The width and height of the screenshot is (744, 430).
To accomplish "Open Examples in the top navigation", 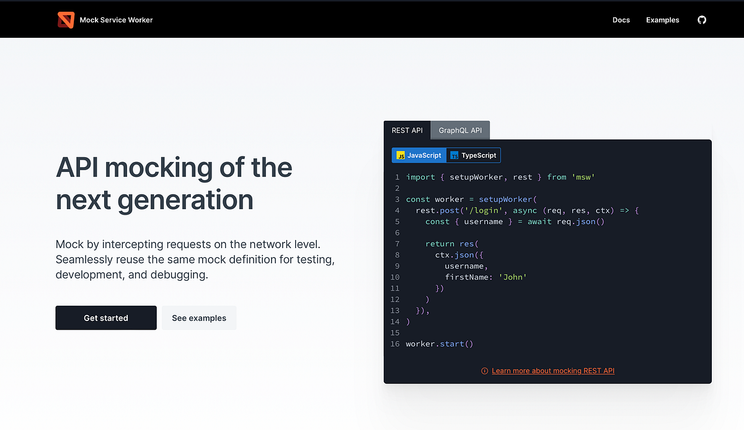I will pos(663,20).
